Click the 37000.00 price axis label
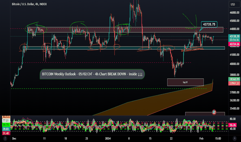This screenshot has height=142, width=241. tap(234, 92)
